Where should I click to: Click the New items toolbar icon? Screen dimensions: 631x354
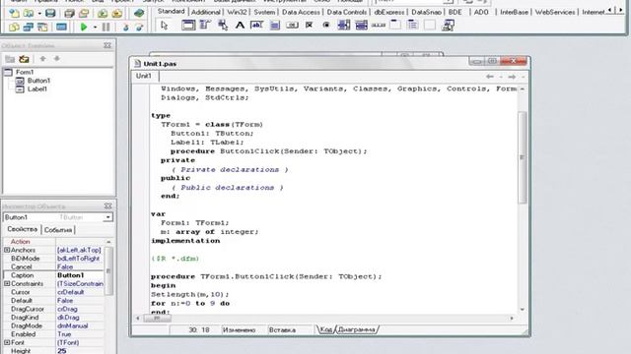click(14, 13)
